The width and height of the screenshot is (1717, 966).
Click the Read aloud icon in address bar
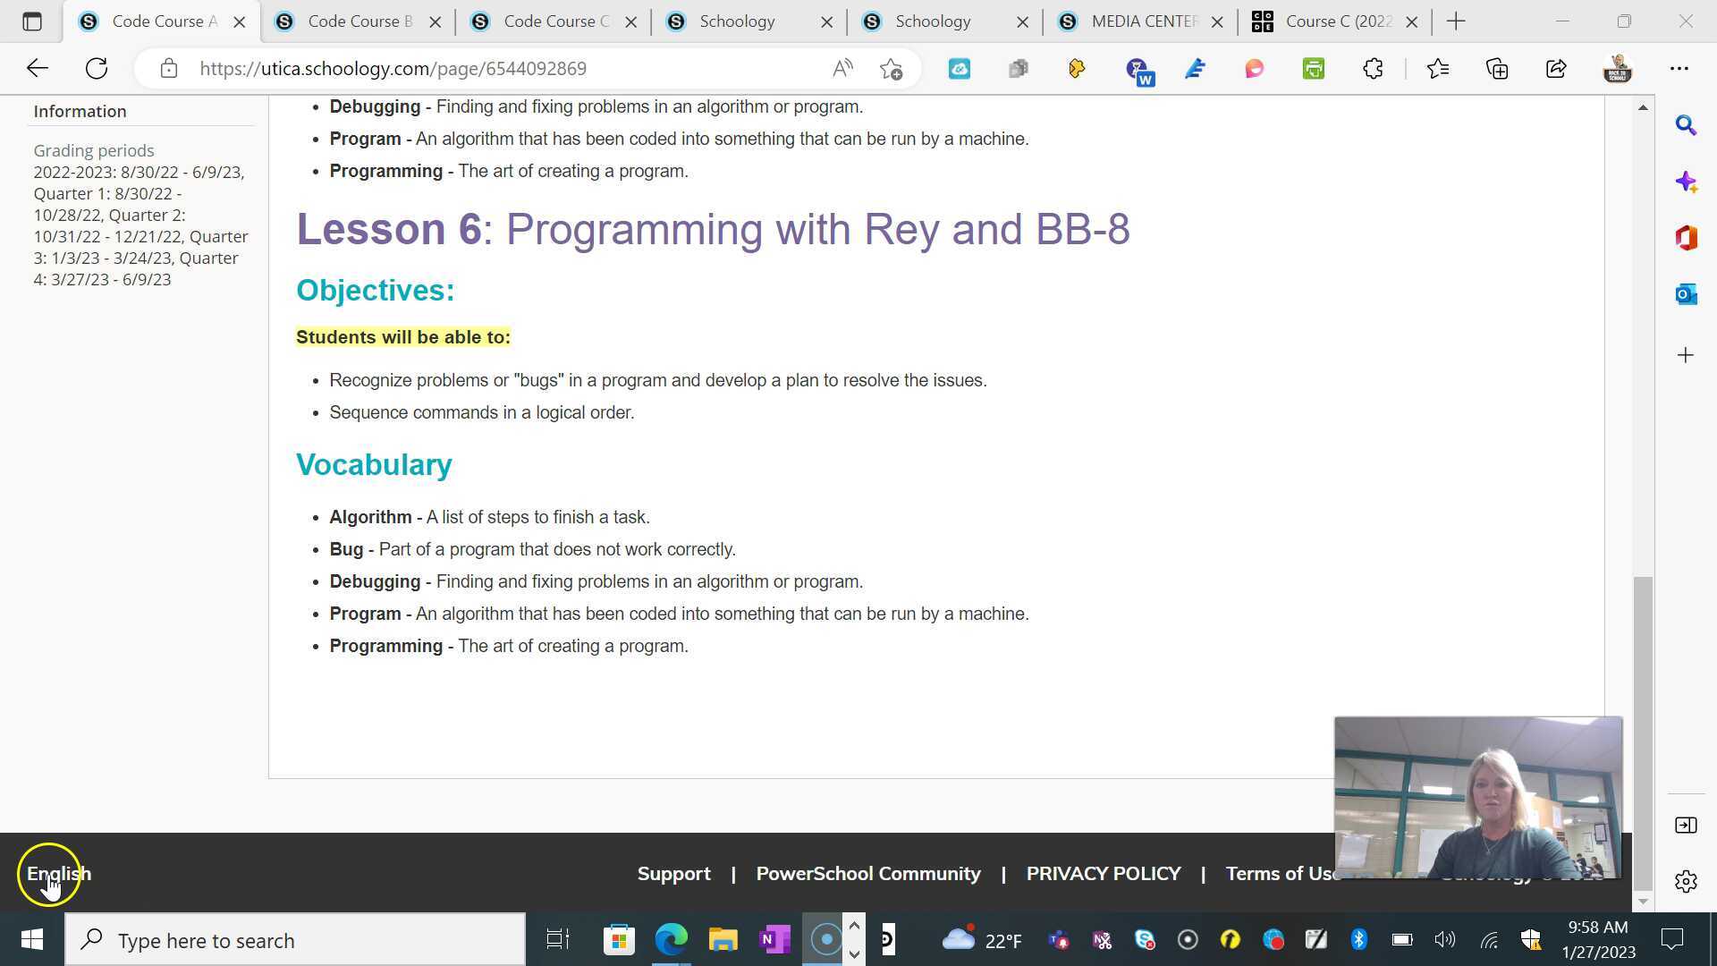(x=842, y=69)
